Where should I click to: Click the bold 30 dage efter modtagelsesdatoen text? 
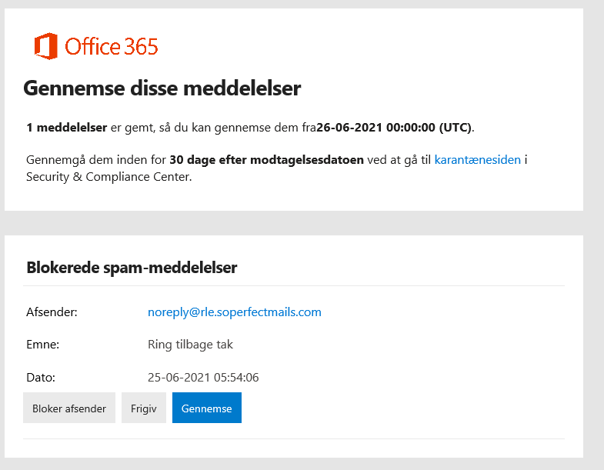[266, 159]
